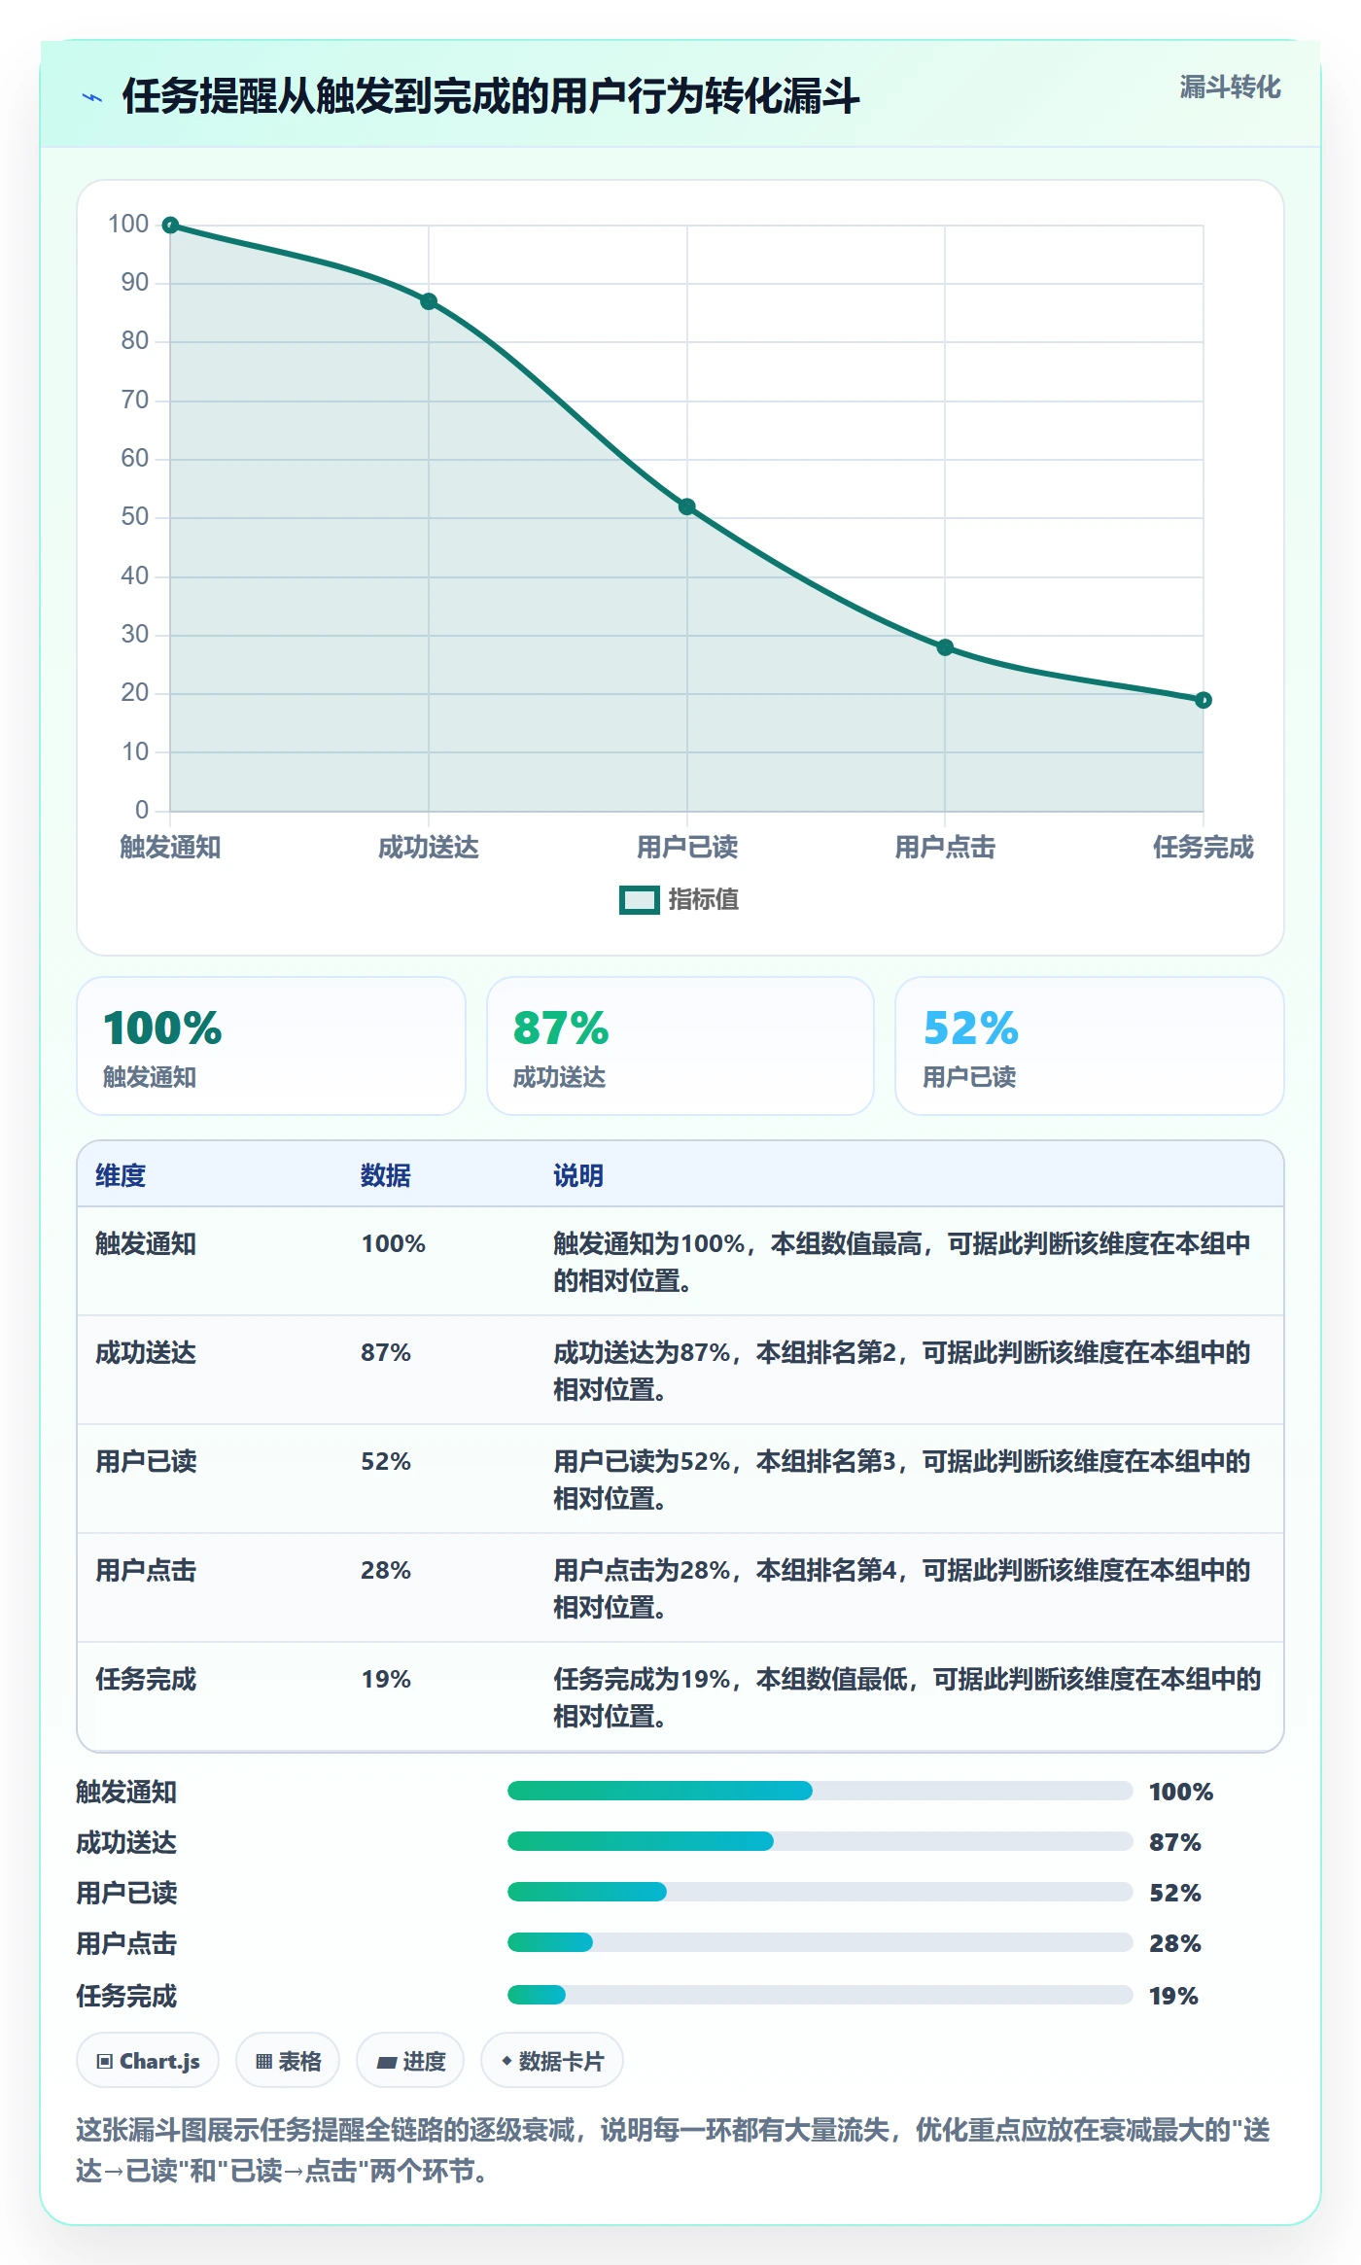Click the 维度 column header
Viewport: 1361px width, 2265px height.
(121, 1176)
